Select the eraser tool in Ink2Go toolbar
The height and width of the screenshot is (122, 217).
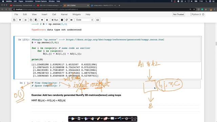(105, 119)
